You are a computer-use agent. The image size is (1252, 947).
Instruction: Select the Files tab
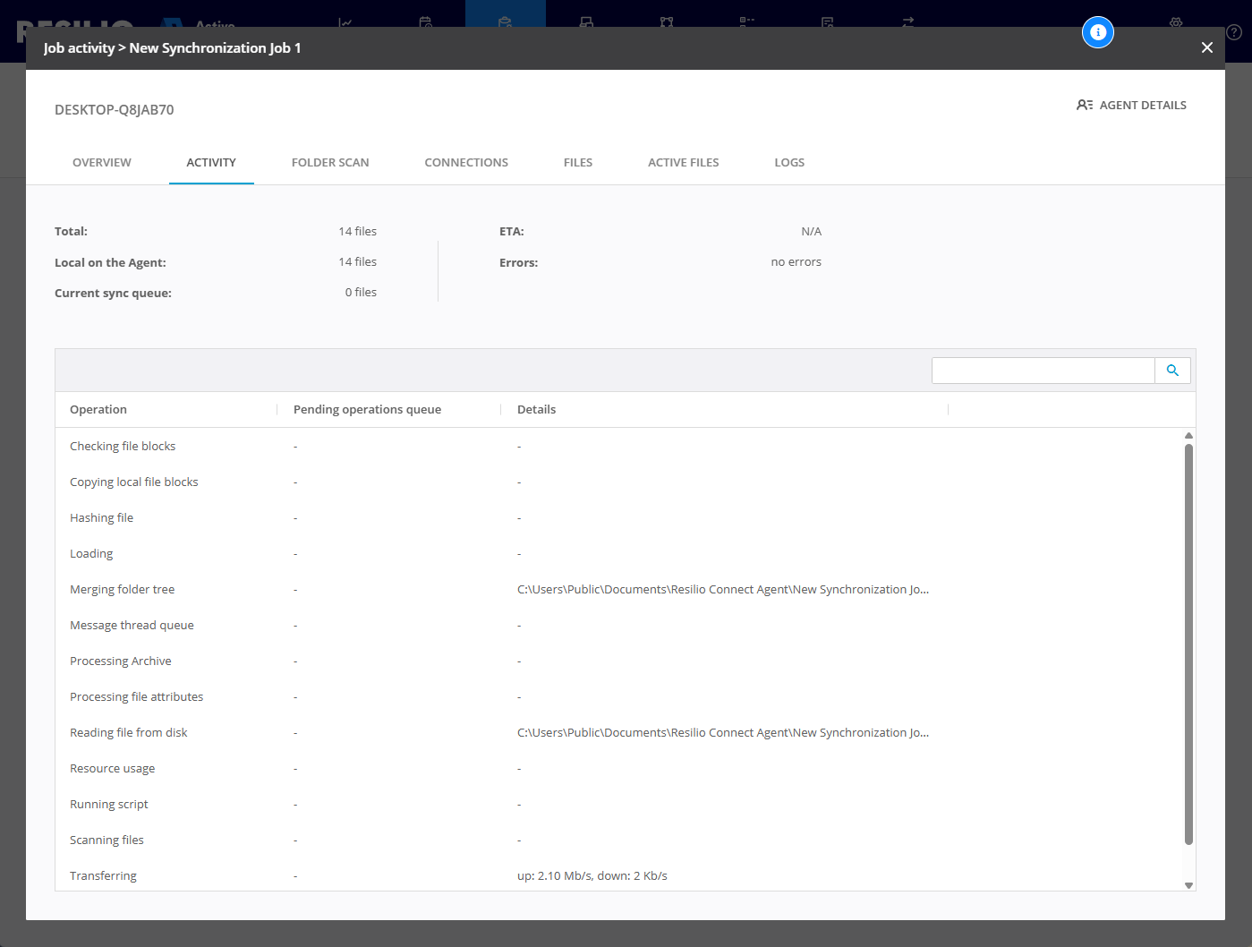pyautogui.click(x=578, y=163)
